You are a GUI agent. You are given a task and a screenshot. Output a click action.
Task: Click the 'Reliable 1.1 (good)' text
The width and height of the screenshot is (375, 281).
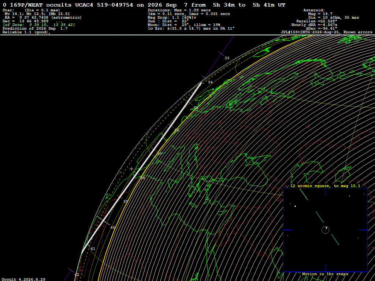[26, 32]
